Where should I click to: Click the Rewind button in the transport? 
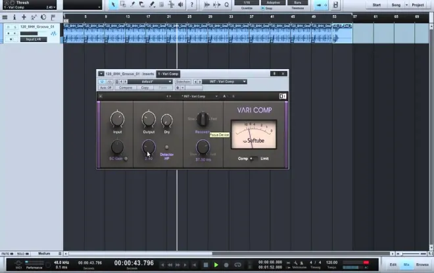click(x=170, y=265)
